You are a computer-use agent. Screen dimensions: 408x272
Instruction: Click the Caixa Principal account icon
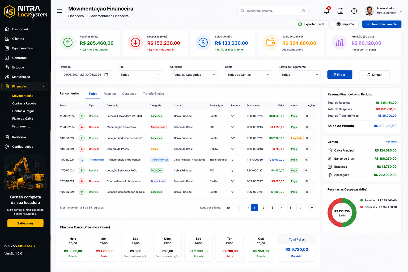coord(330,151)
